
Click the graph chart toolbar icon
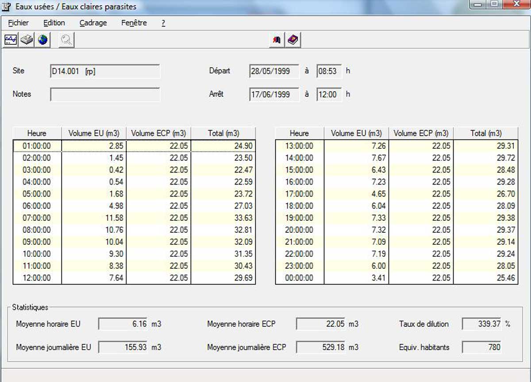tap(11, 40)
